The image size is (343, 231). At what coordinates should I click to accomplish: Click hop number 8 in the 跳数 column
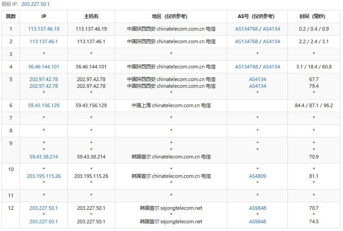point(11,131)
